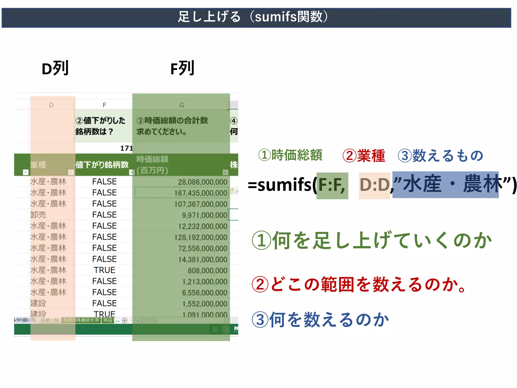Select the cell with 9,971,000,000

(181, 215)
